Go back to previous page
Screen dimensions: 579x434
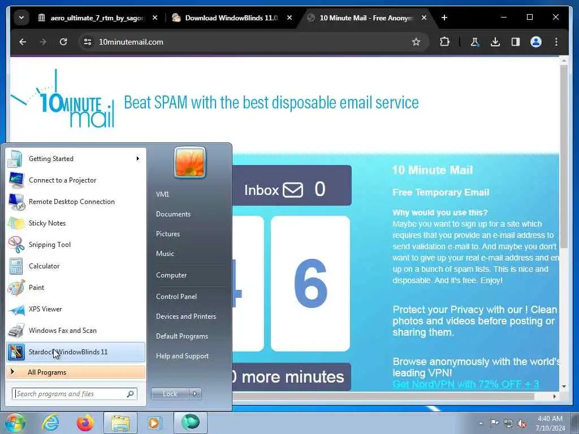(x=23, y=42)
